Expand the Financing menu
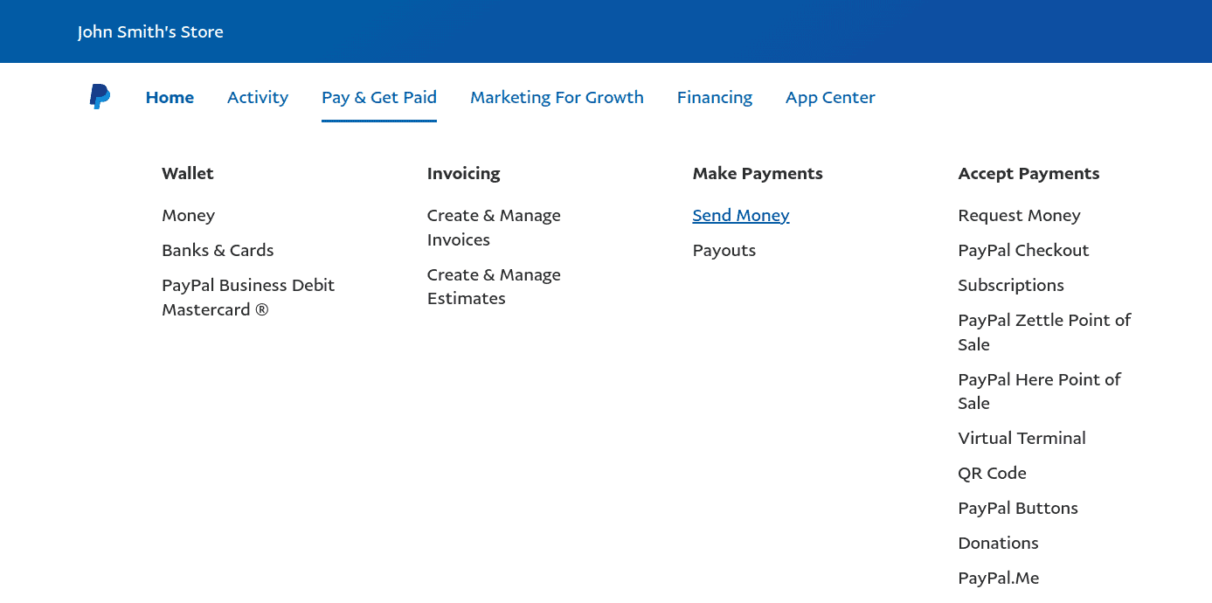The width and height of the screenshot is (1212, 603). [x=715, y=98]
